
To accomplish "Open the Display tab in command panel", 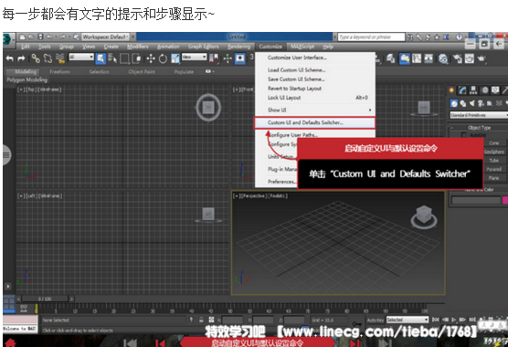I will click(495, 90).
